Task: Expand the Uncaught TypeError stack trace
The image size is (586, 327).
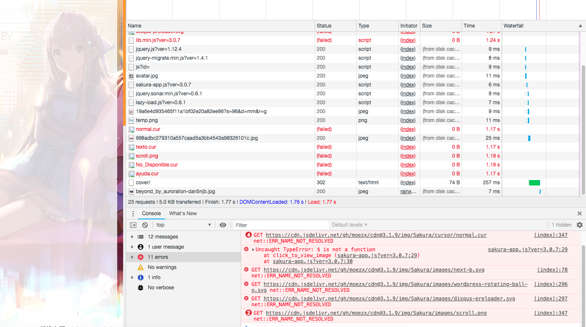Action: [x=253, y=249]
